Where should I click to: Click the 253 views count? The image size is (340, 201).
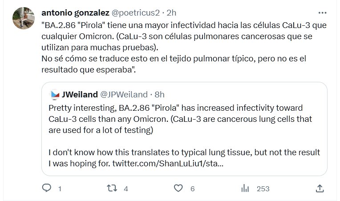coord(263,189)
